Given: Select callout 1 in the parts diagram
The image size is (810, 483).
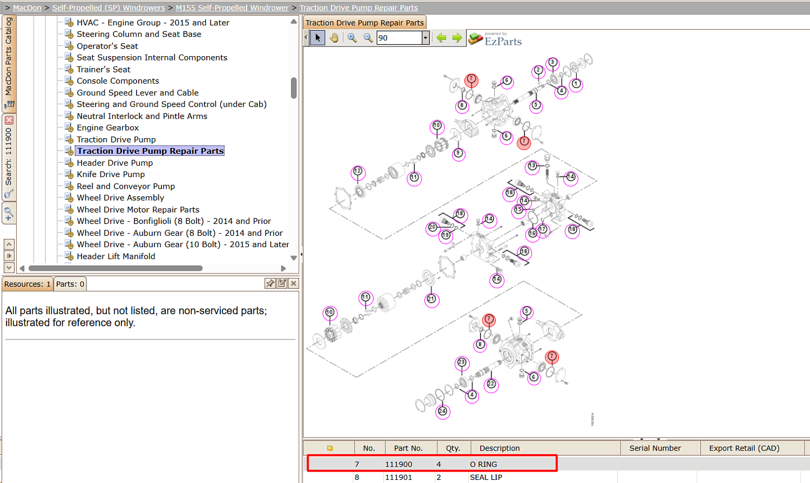Looking at the screenshot, I should 576,84.
